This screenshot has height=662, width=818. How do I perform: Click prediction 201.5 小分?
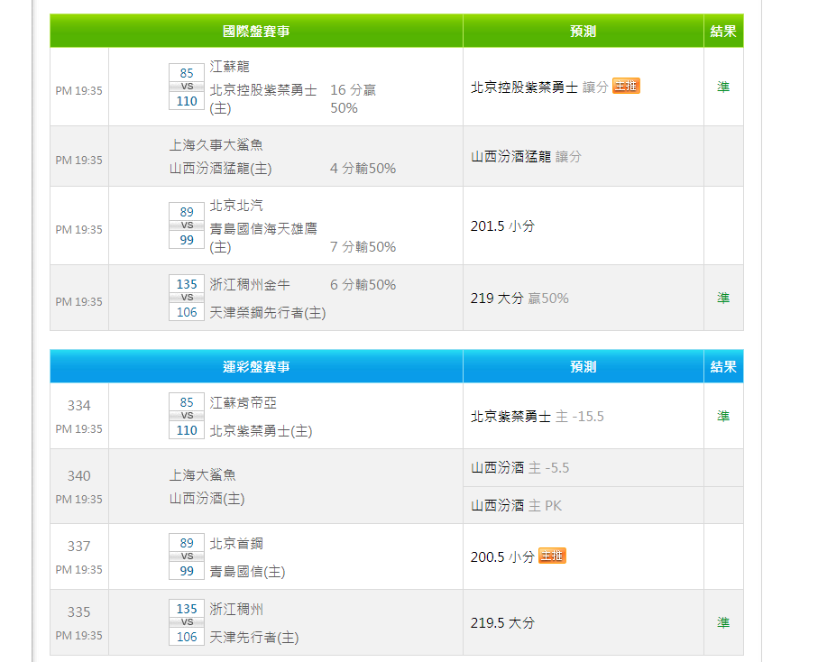503,225
